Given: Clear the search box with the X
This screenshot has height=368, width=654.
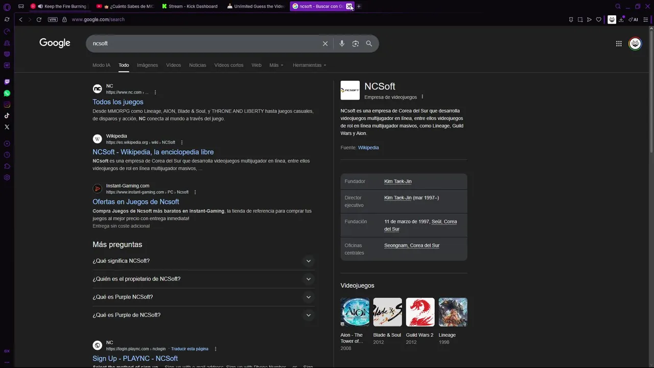Looking at the screenshot, I should pos(325,43).
